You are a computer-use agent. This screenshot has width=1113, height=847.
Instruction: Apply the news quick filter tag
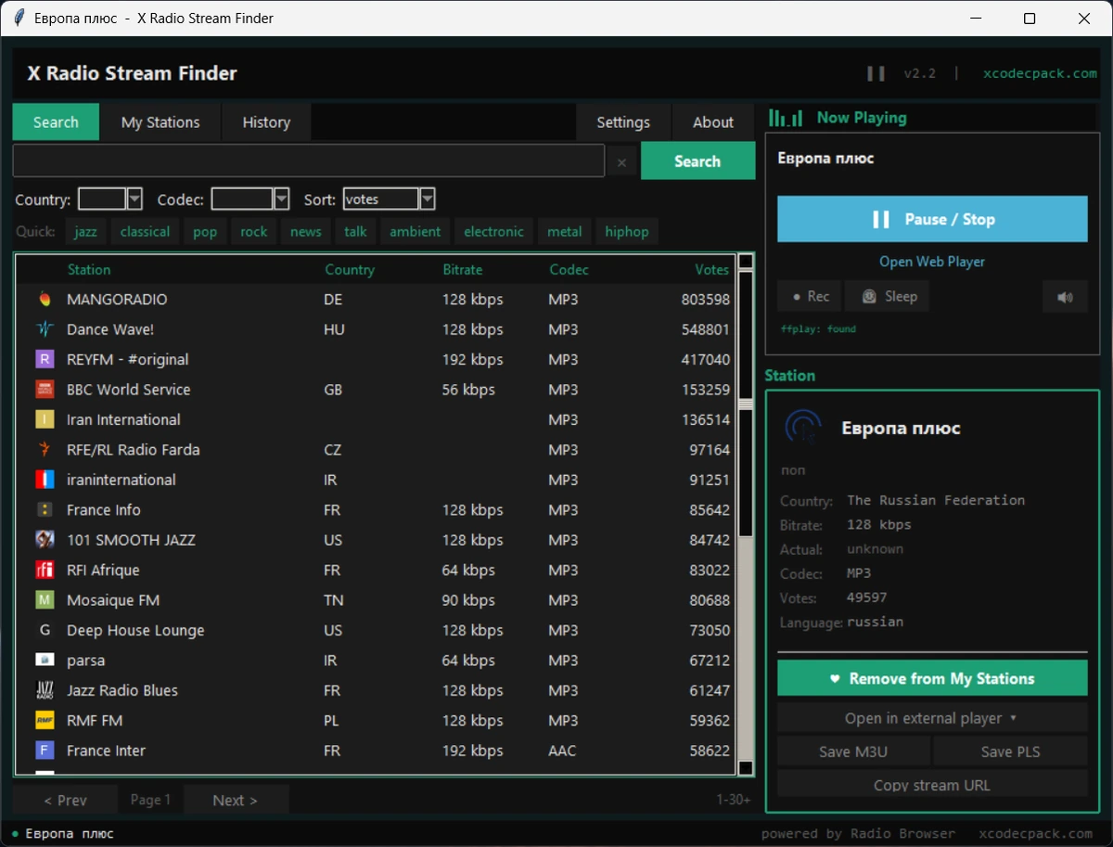pyautogui.click(x=305, y=232)
